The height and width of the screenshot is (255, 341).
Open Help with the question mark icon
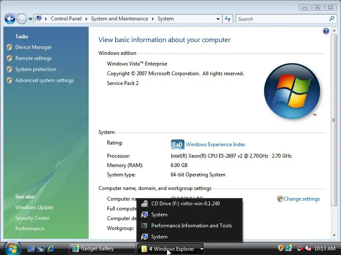coord(326,31)
